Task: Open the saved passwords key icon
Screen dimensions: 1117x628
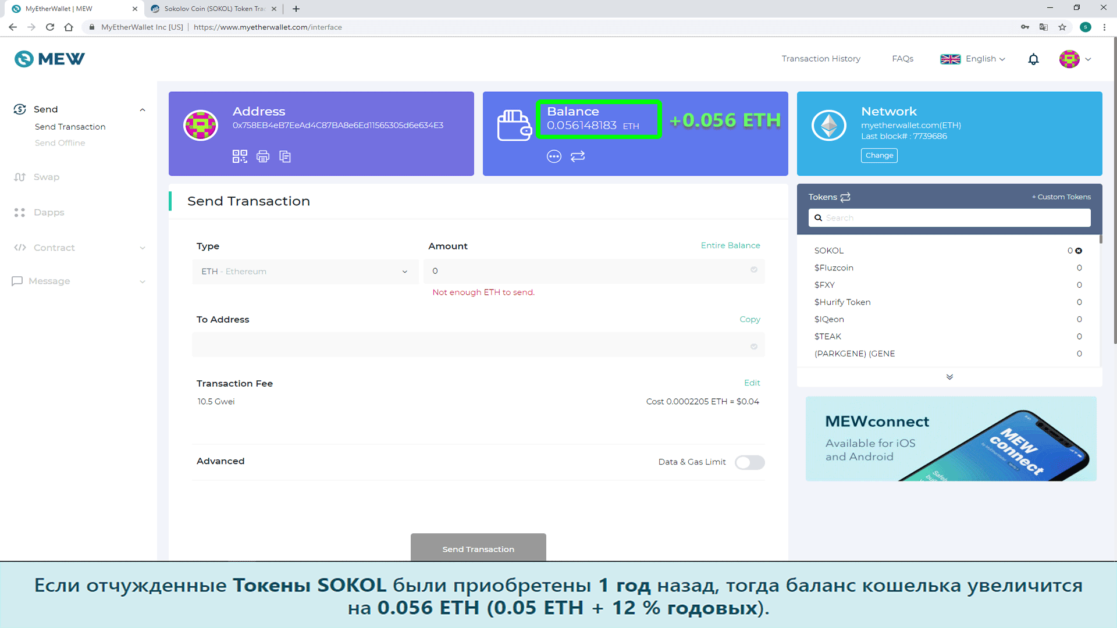Action: click(1025, 27)
